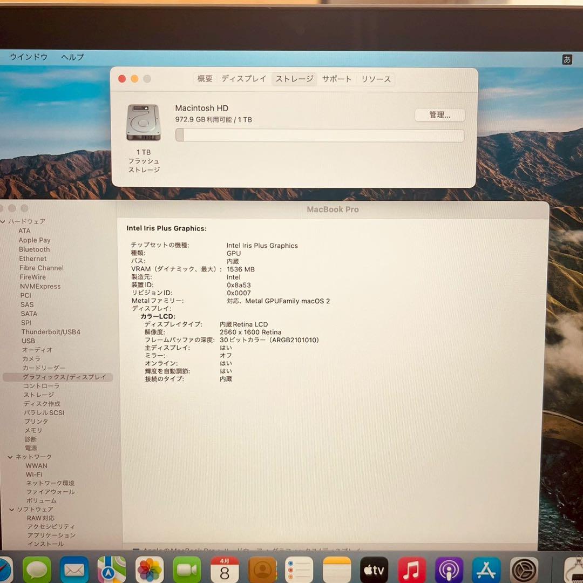Open Mail app in the Dock

point(74,570)
